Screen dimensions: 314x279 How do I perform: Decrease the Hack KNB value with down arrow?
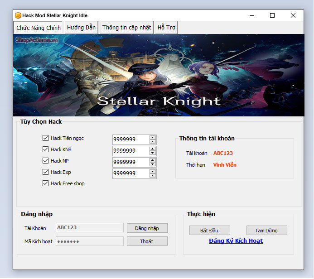(x=153, y=153)
